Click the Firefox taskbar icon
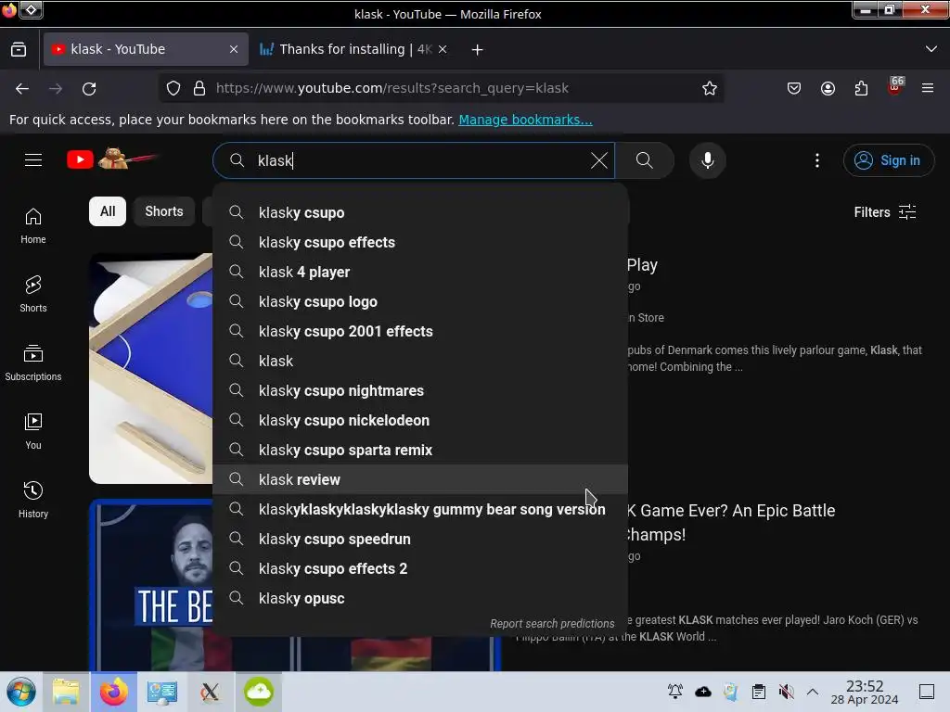The image size is (950, 712). click(114, 692)
